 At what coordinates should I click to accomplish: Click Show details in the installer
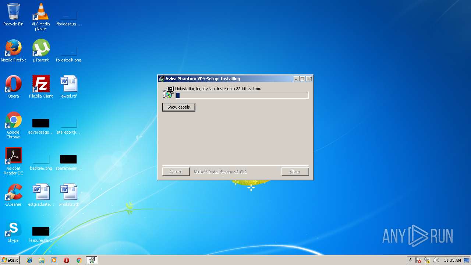178,107
